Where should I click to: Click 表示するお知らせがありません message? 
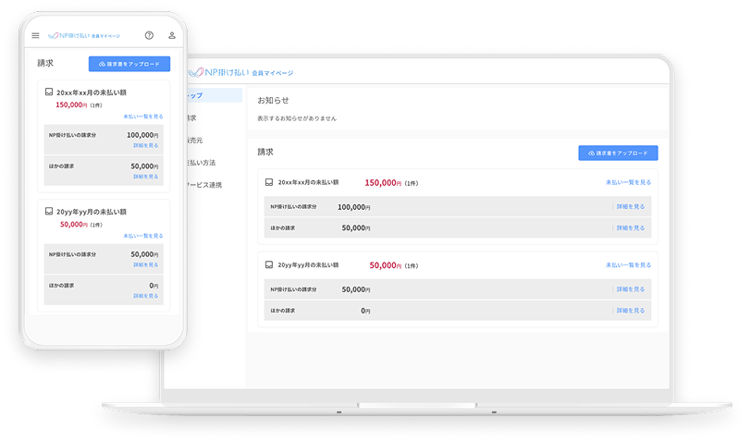(297, 118)
